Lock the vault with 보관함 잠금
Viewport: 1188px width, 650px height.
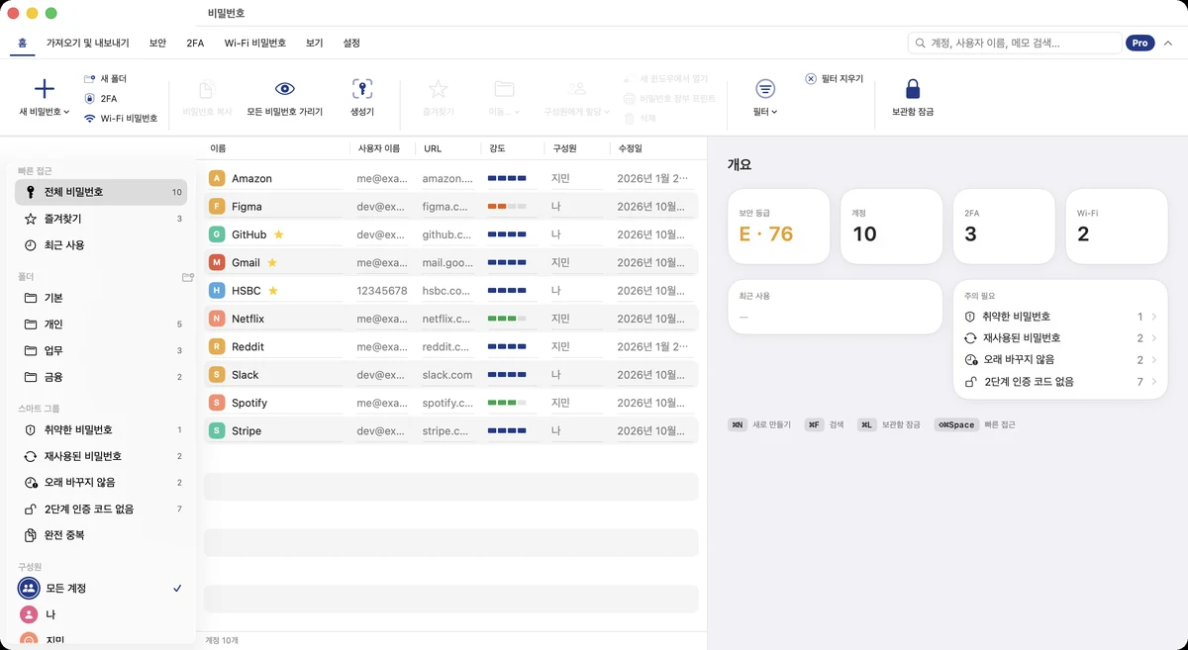pyautogui.click(x=913, y=98)
